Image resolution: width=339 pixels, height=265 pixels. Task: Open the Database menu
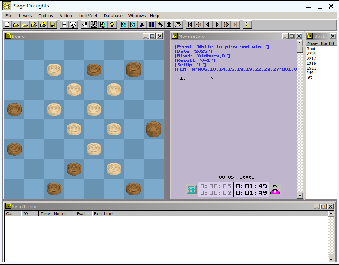pyautogui.click(x=113, y=16)
